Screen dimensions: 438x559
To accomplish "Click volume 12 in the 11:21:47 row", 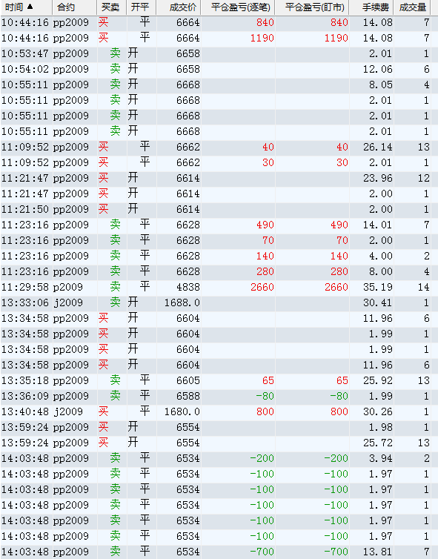I will pos(423,178).
